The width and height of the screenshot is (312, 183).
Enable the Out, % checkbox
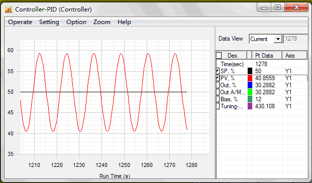[x=218, y=85]
